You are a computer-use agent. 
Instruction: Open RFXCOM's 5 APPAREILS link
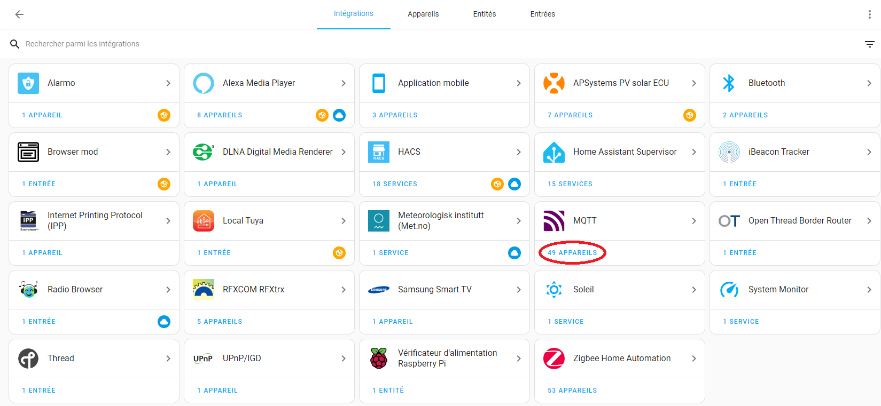tap(220, 322)
